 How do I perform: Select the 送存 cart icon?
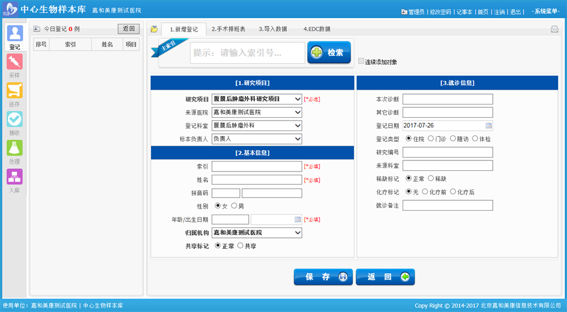pyautogui.click(x=14, y=91)
